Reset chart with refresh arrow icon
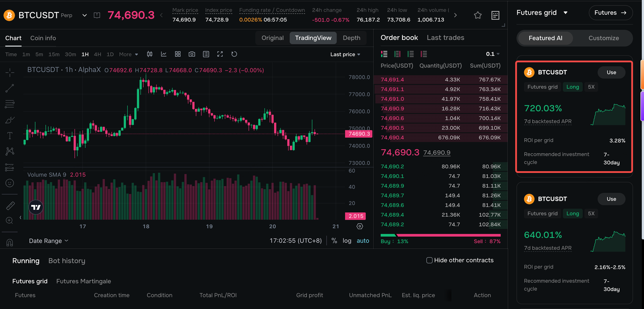 click(x=234, y=54)
